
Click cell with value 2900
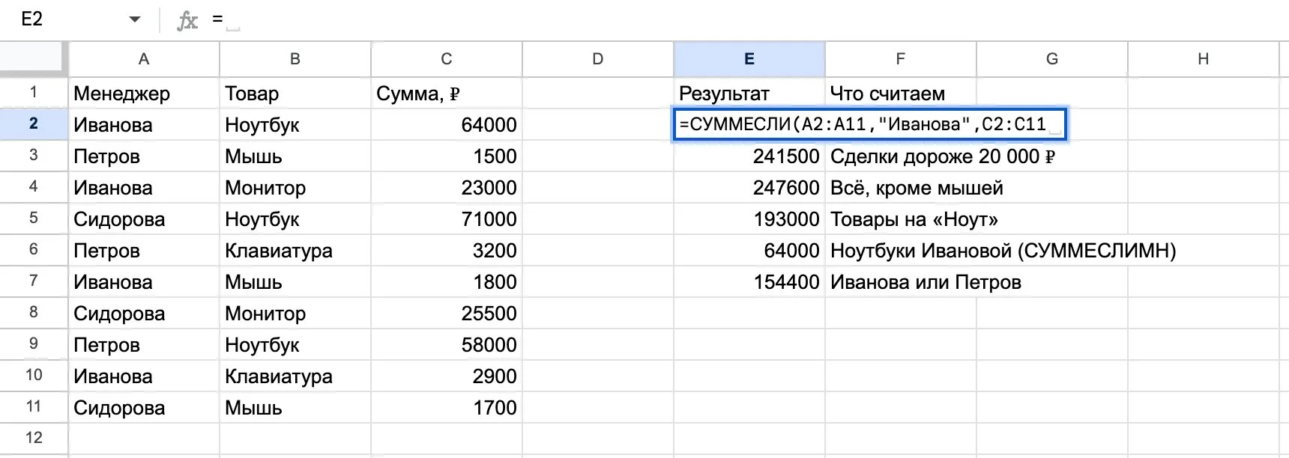coord(447,376)
